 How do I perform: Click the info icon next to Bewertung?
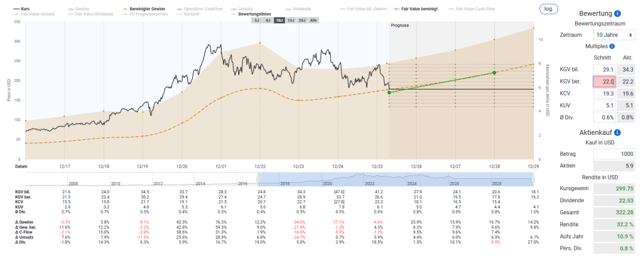618,13
